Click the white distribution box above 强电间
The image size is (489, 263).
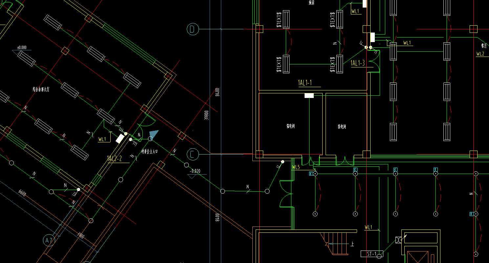309,96
